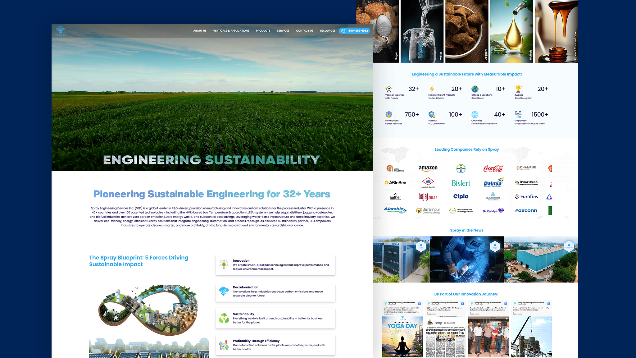Click the ABInBev client logo

(395, 183)
